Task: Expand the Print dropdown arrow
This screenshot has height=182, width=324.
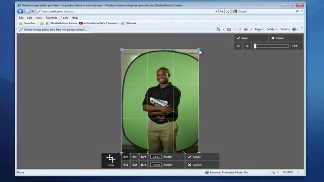Action: (x=251, y=29)
